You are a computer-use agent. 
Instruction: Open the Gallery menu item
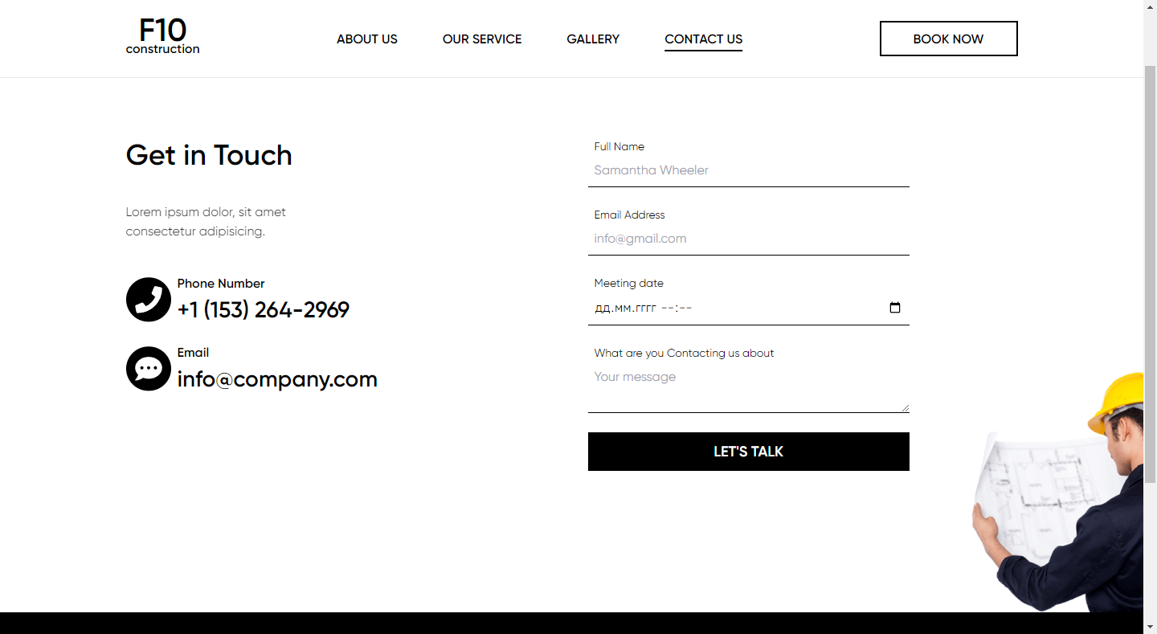click(593, 39)
